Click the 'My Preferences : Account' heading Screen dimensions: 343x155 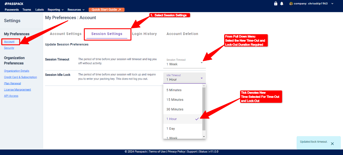coord(71,17)
